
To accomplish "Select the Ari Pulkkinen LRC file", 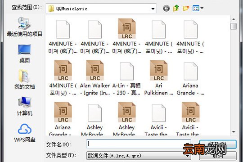I will [x=158, y=78].
